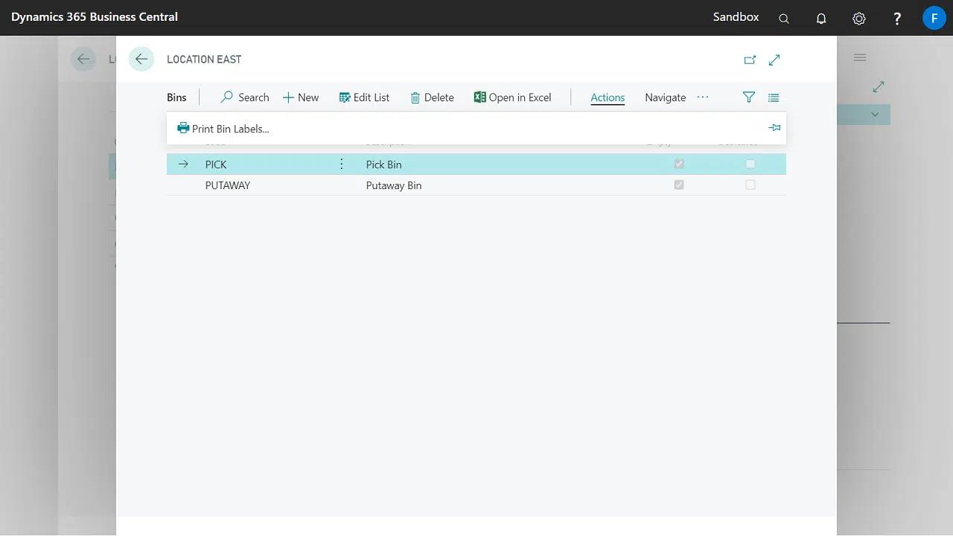Screen dimensions: 953x536
Task: Show more options for PICK row
Action: click(342, 164)
